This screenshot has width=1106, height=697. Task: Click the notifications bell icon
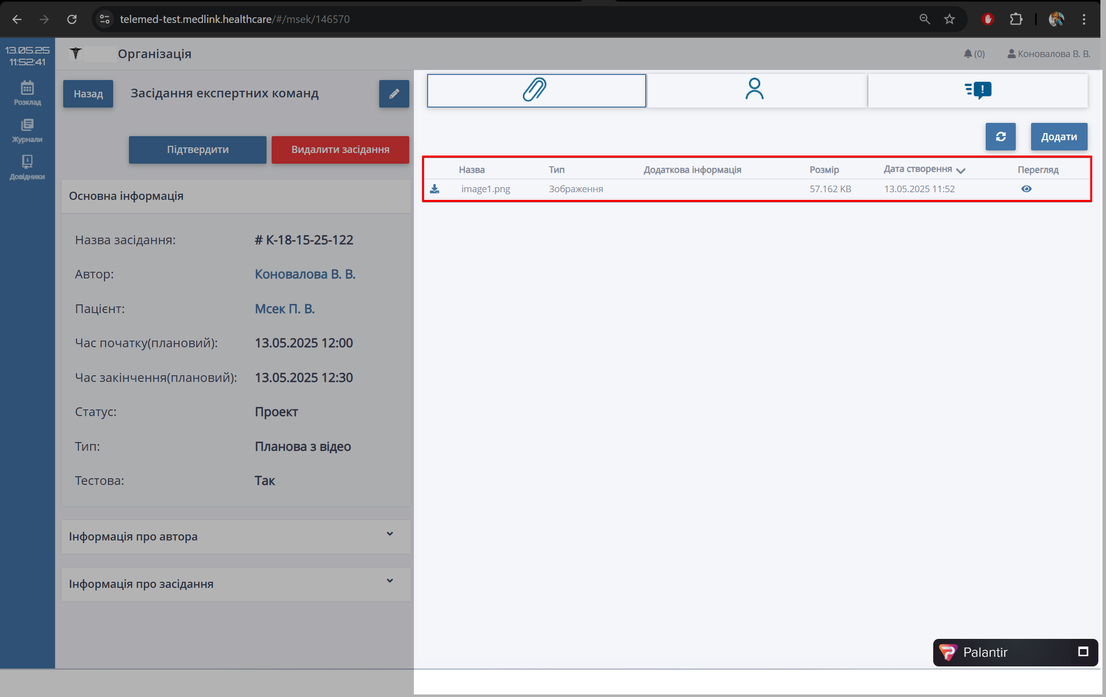click(968, 54)
